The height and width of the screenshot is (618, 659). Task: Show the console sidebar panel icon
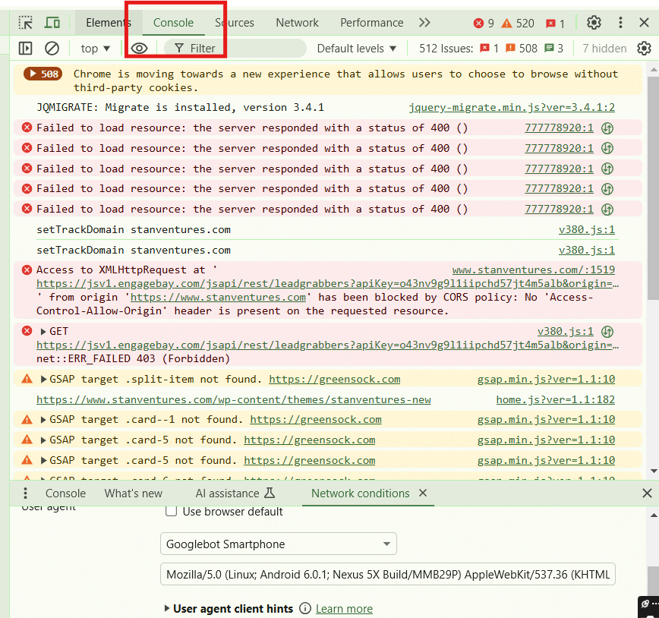pos(26,49)
